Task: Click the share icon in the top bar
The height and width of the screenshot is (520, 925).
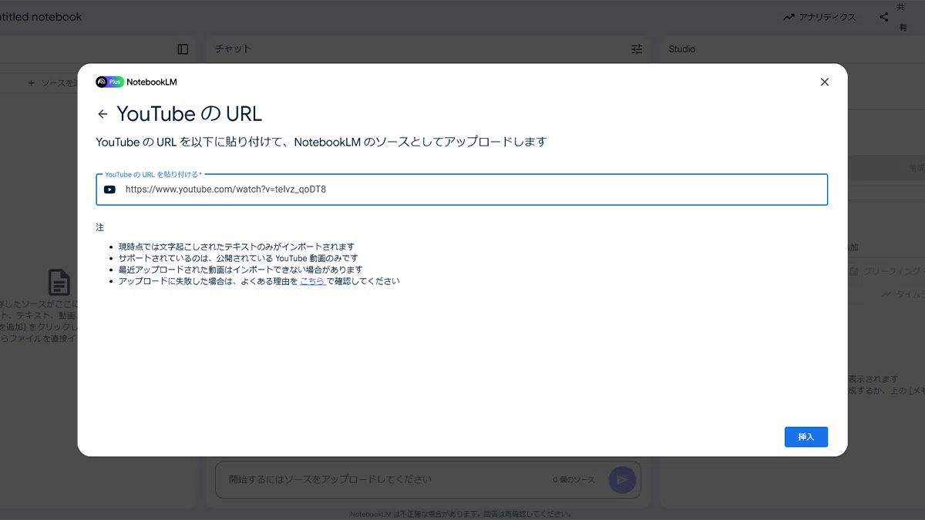Action: (x=884, y=17)
